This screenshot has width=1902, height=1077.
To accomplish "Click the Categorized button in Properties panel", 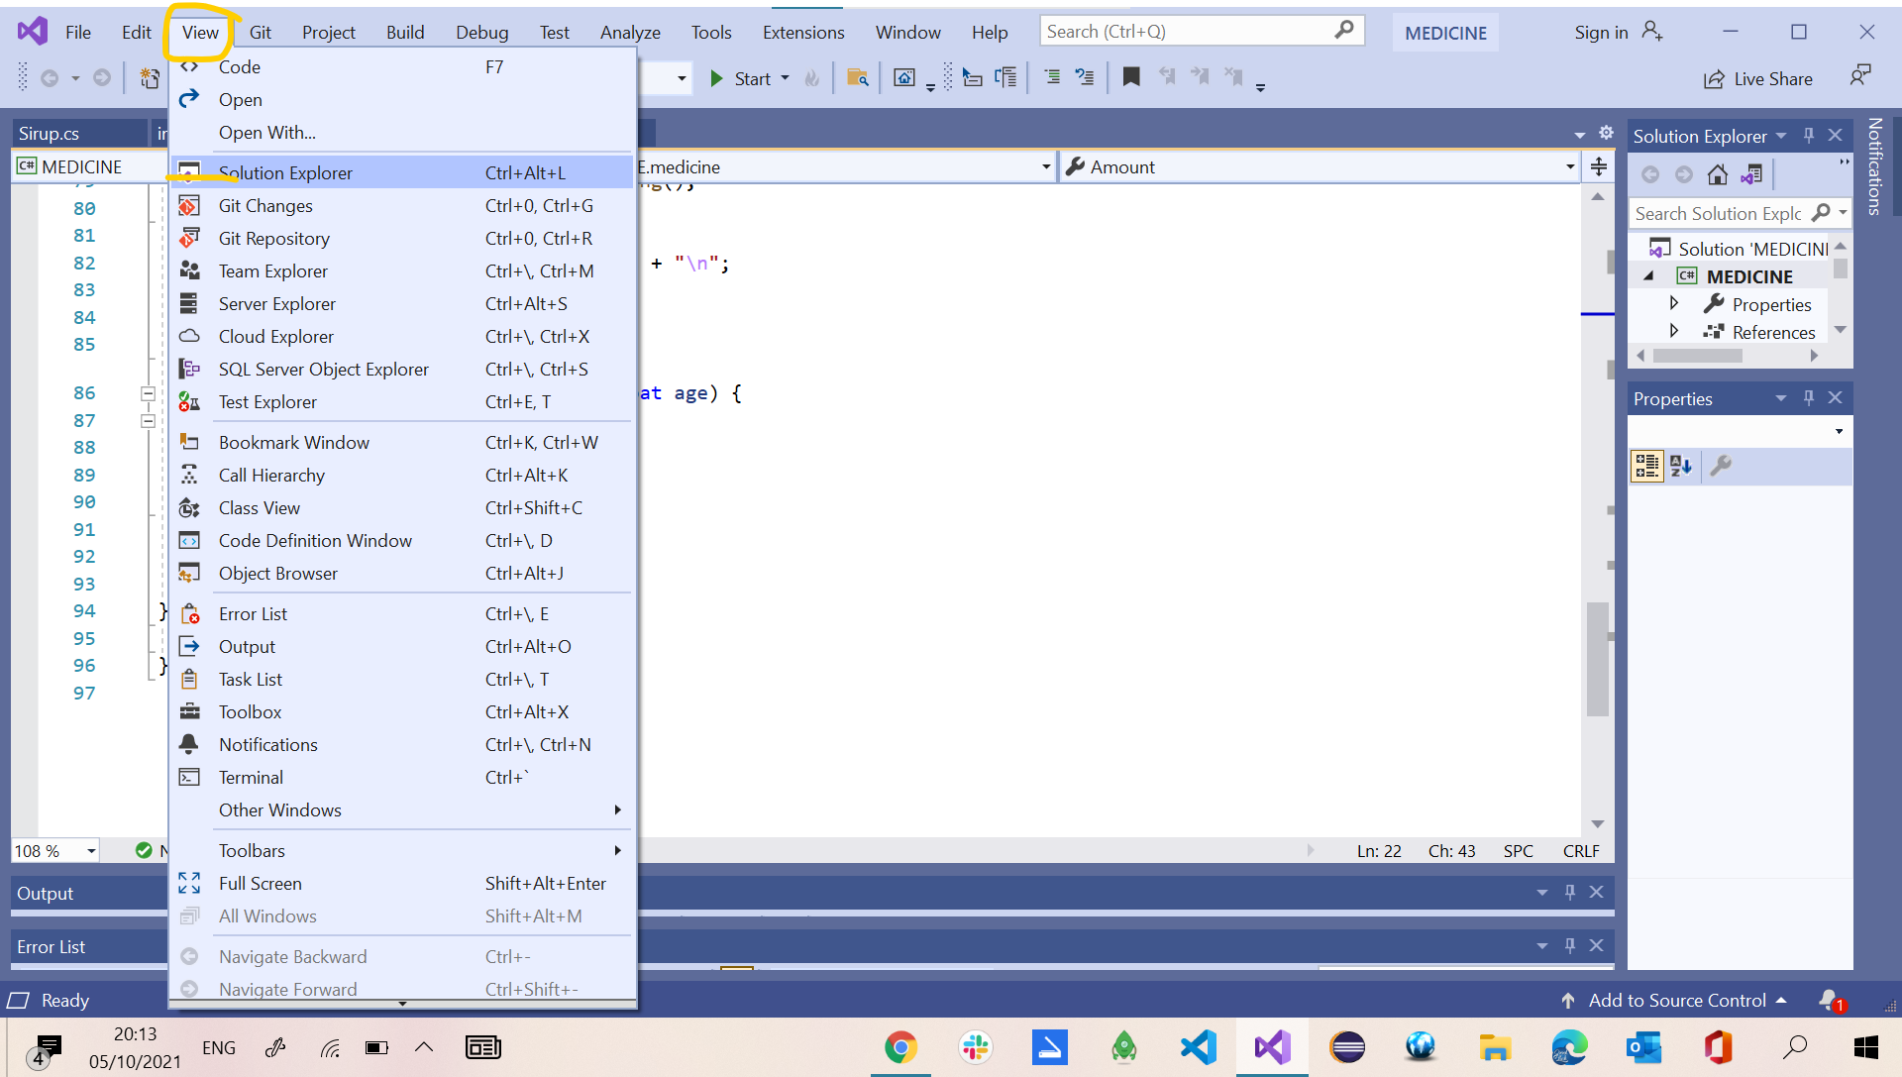I will tap(1647, 466).
